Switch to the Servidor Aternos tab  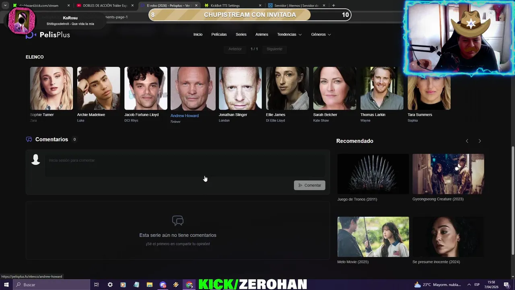click(296, 6)
